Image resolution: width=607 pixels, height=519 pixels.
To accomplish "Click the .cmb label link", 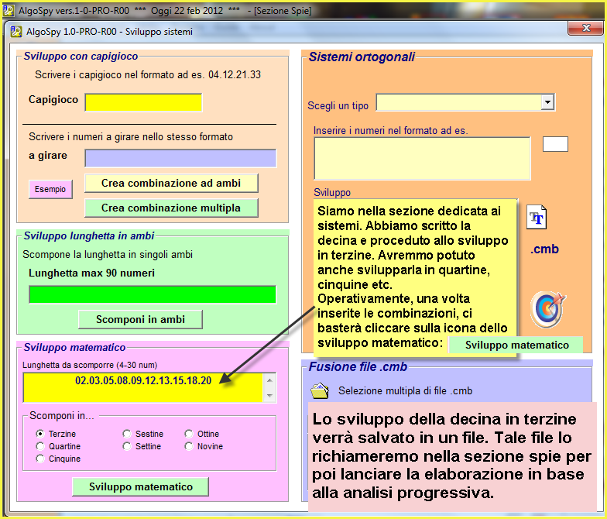I will pos(544,249).
